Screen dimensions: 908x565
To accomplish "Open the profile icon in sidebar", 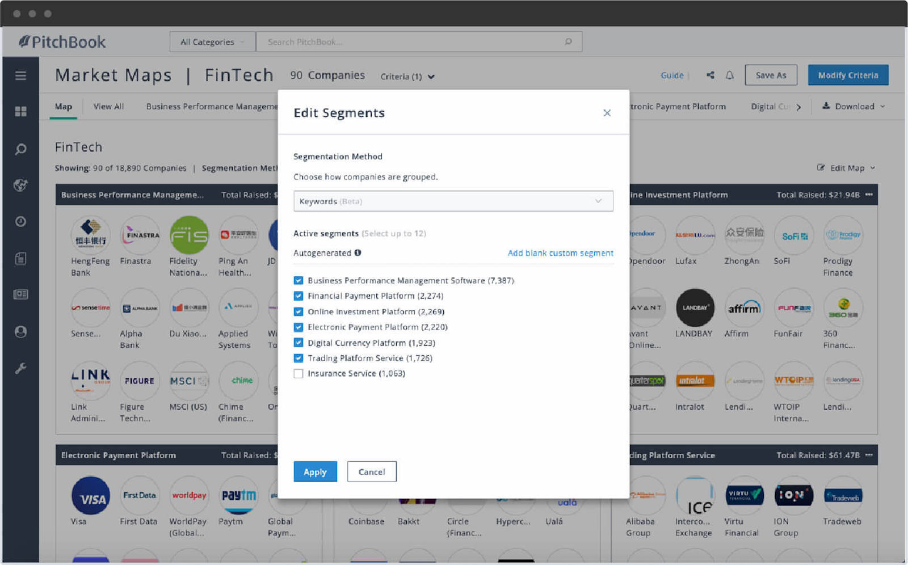I will pyautogui.click(x=20, y=332).
